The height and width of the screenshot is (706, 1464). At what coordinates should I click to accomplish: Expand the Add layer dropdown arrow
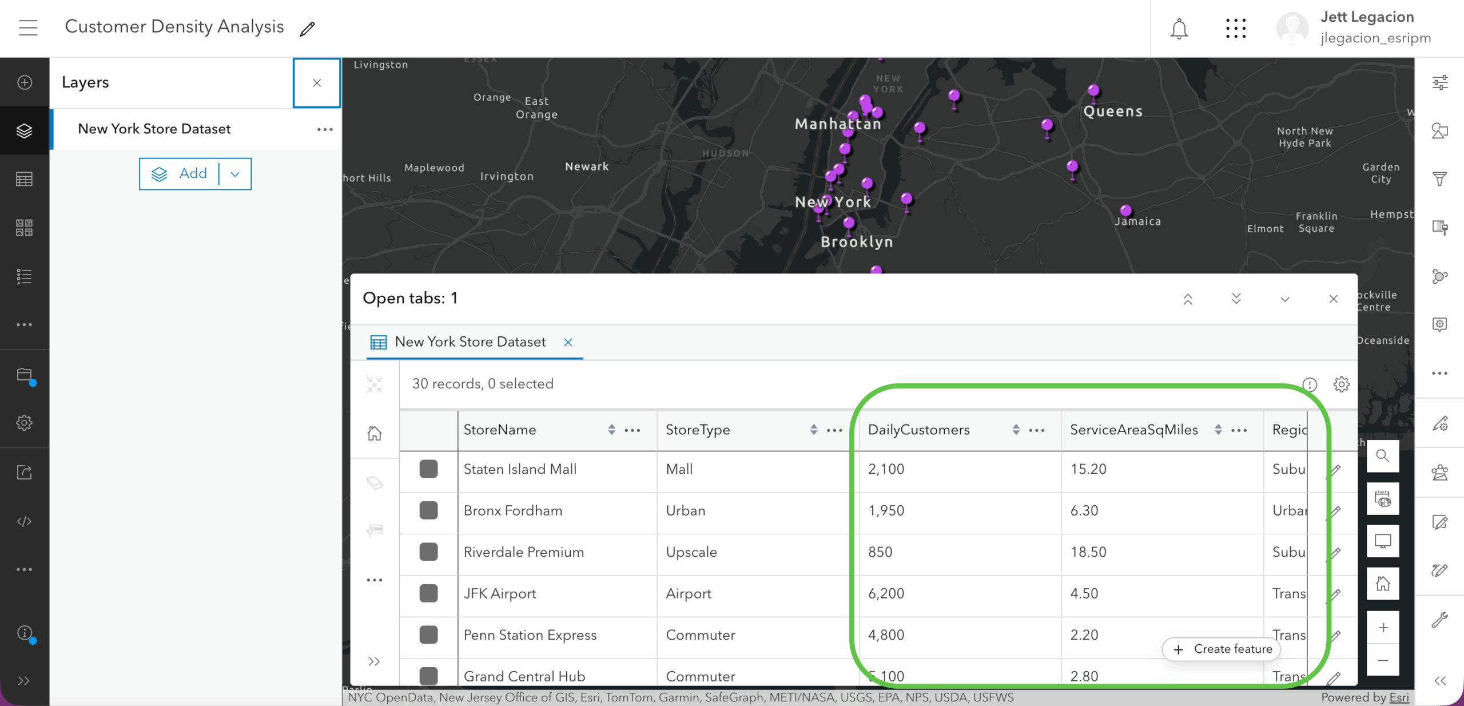235,174
